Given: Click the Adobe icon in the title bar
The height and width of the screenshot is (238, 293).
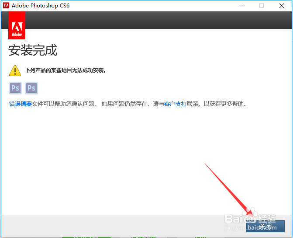Looking at the screenshot, I should click(x=6, y=5).
